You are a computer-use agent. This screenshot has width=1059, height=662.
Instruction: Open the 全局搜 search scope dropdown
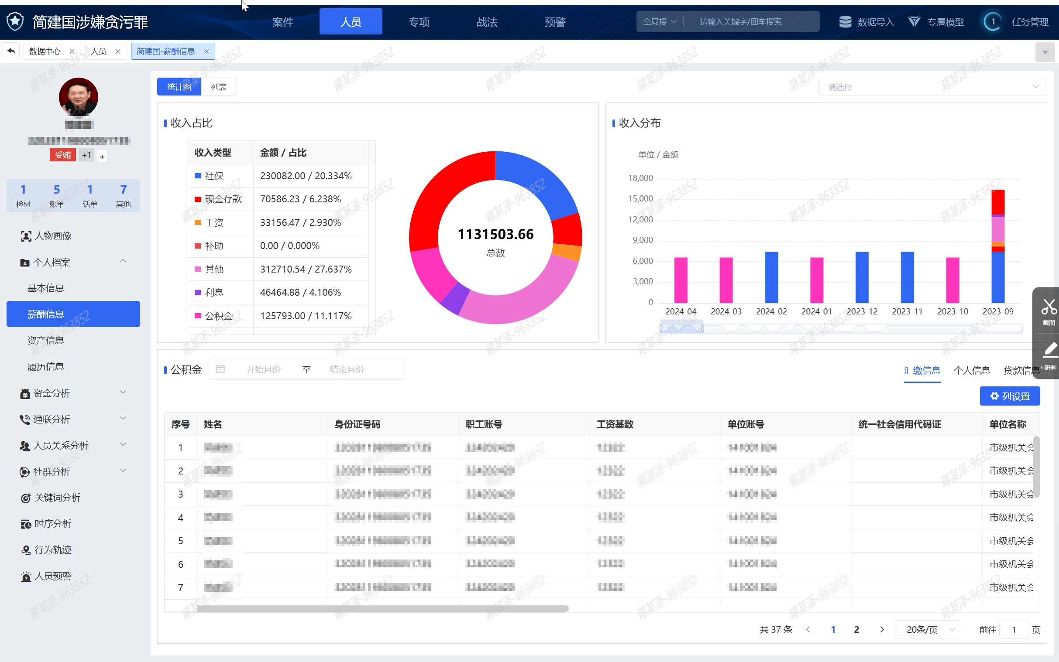pyautogui.click(x=660, y=22)
